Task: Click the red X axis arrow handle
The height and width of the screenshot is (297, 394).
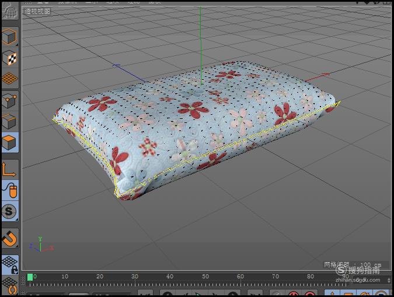Action: (x=325, y=75)
